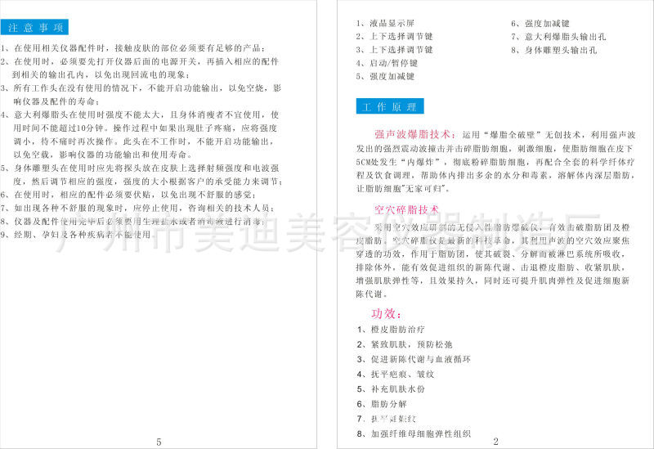Screen dimensions: 654x449
Task: Click efficacy item 5、补充肌肤水份
Action: coord(391,389)
